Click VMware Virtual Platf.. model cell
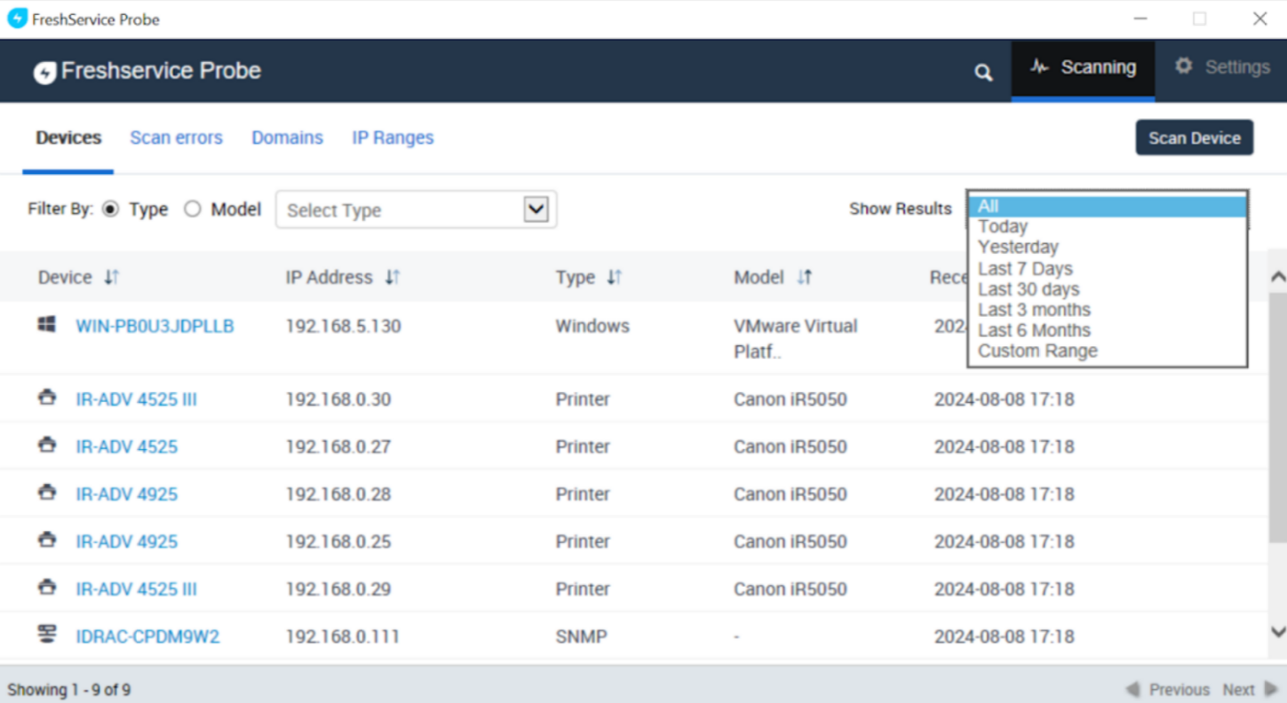The width and height of the screenshot is (1287, 703). 795,339
